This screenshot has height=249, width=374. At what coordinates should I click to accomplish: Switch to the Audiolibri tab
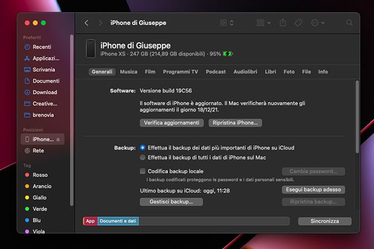(x=245, y=72)
